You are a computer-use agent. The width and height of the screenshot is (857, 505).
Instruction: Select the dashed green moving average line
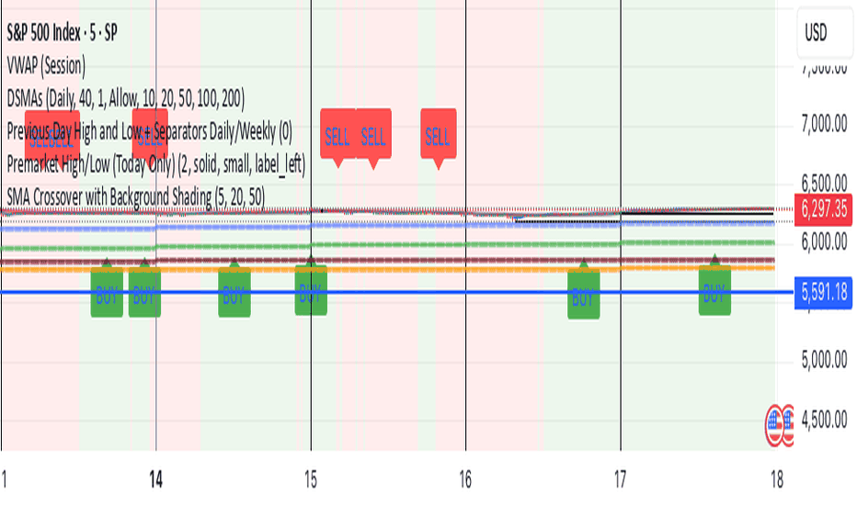[388, 245]
